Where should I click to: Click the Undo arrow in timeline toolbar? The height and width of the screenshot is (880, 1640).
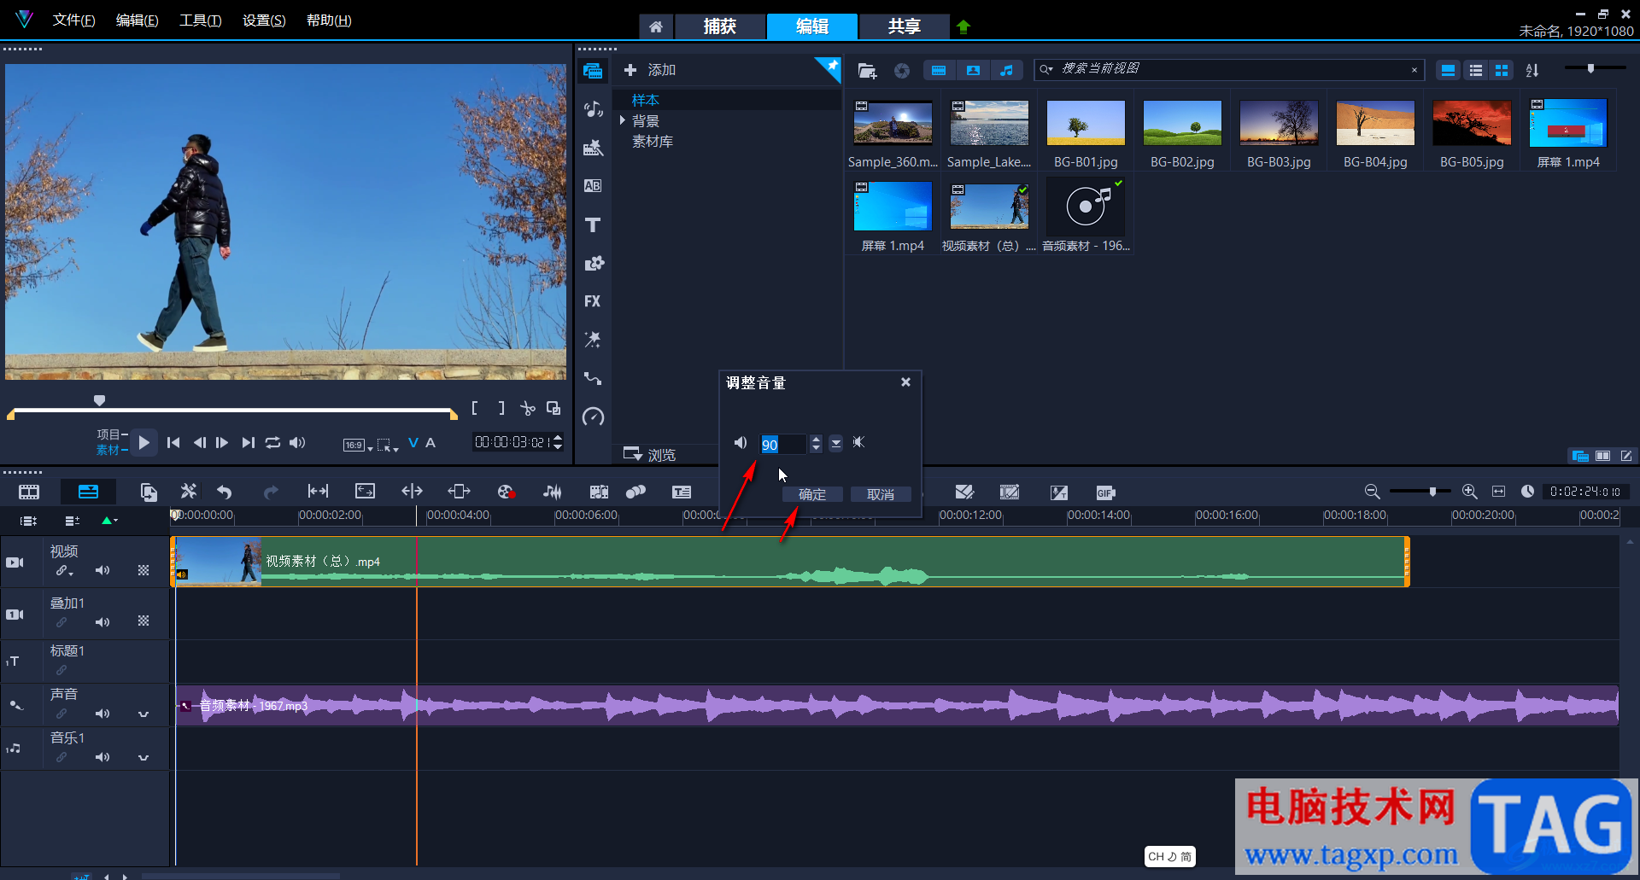[225, 492]
